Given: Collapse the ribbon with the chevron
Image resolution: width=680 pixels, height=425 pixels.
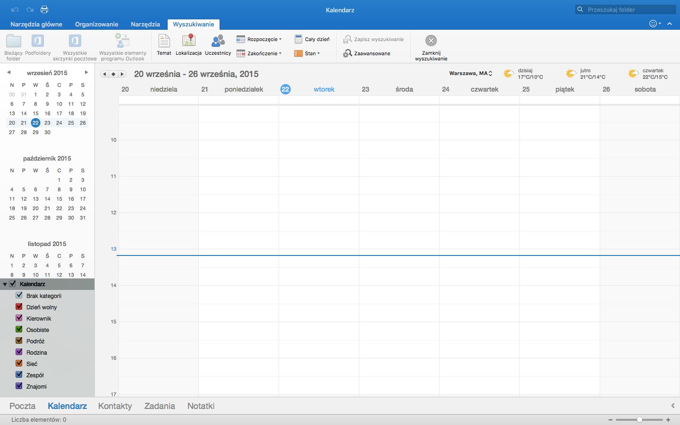Looking at the screenshot, I should click(x=670, y=24).
